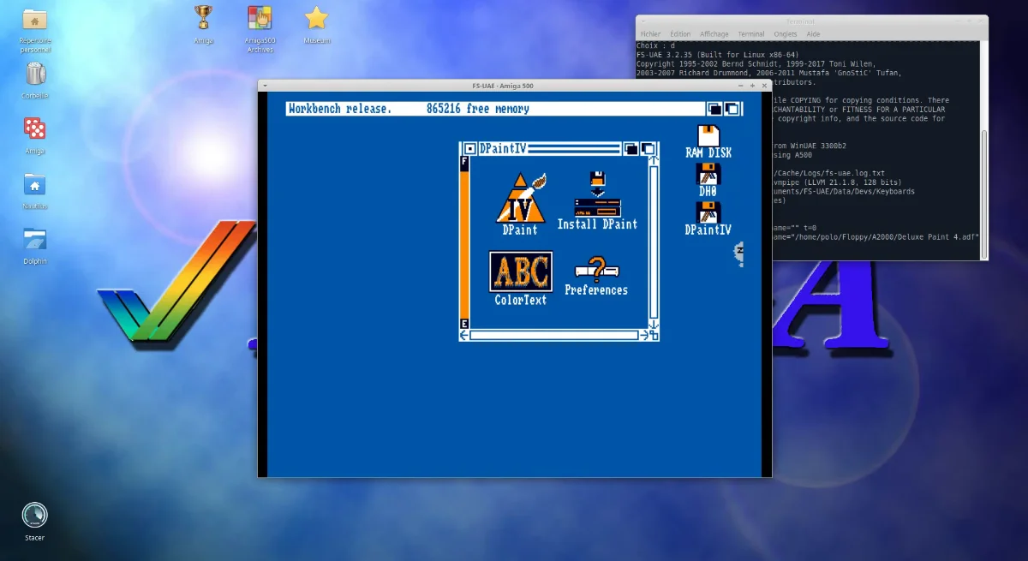Click the 'Deluxe Paint 4.adf' terminal text

pos(935,236)
